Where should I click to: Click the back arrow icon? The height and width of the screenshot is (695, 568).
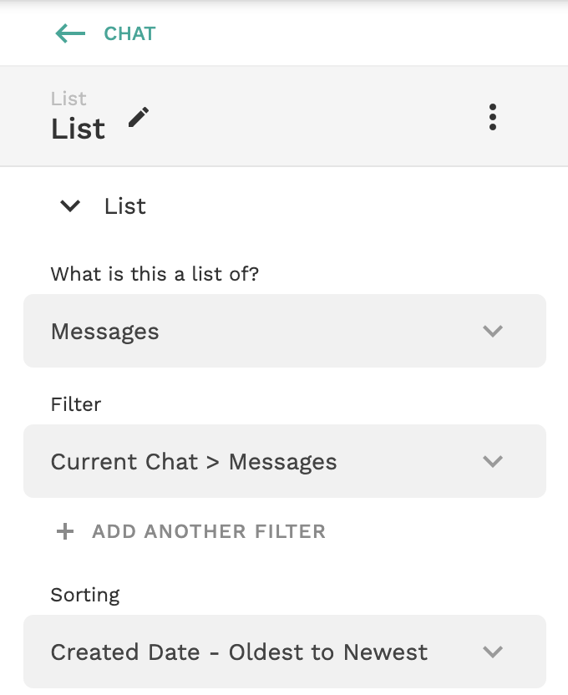pos(70,33)
